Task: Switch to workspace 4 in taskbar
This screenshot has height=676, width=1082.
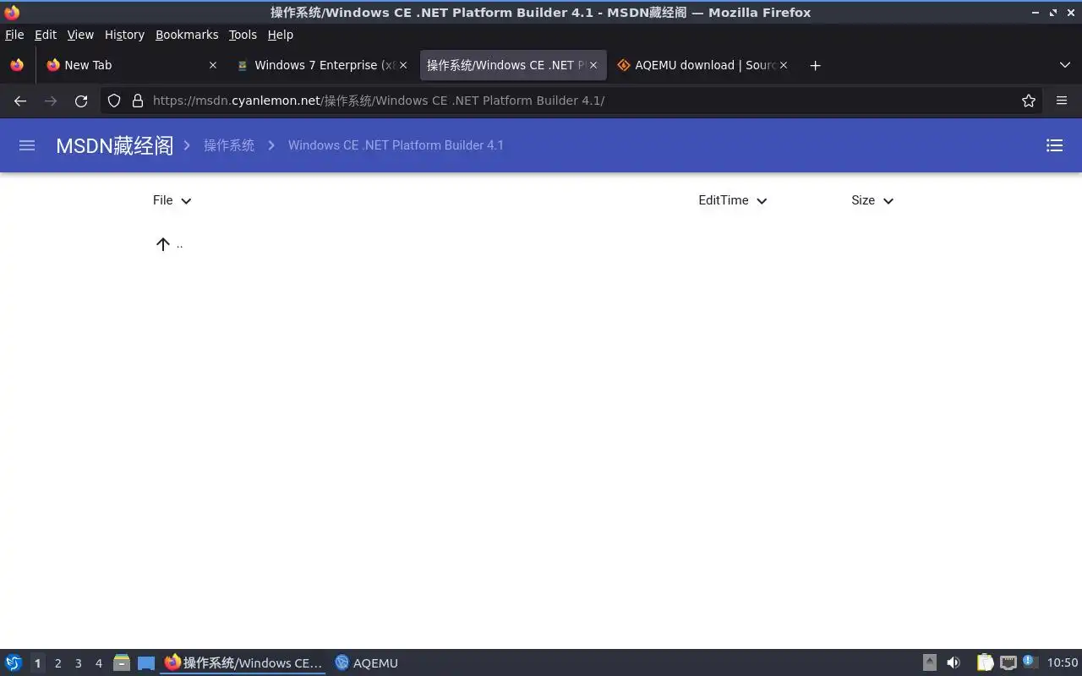Action: tap(99, 663)
